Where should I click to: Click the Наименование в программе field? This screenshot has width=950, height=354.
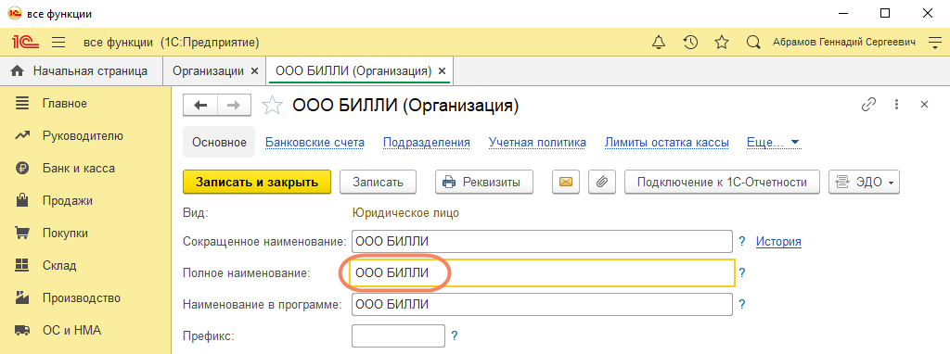point(542,304)
